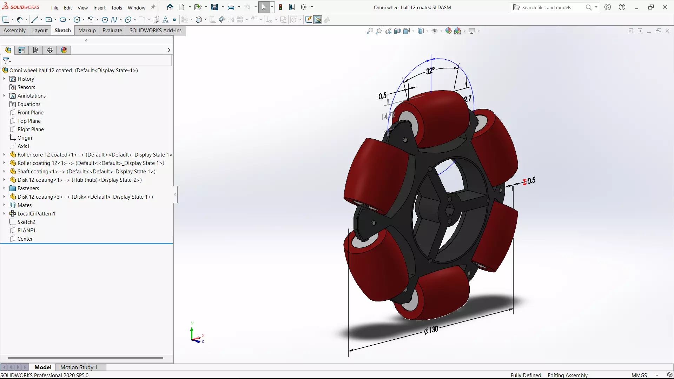Select the sketch Text tool
The height and width of the screenshot is (379, 674).
[x=165, y=20]
